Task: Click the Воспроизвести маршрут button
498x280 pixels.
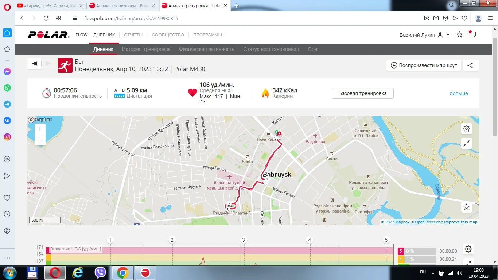Action: pyautogui.click(x=424, y=65)
